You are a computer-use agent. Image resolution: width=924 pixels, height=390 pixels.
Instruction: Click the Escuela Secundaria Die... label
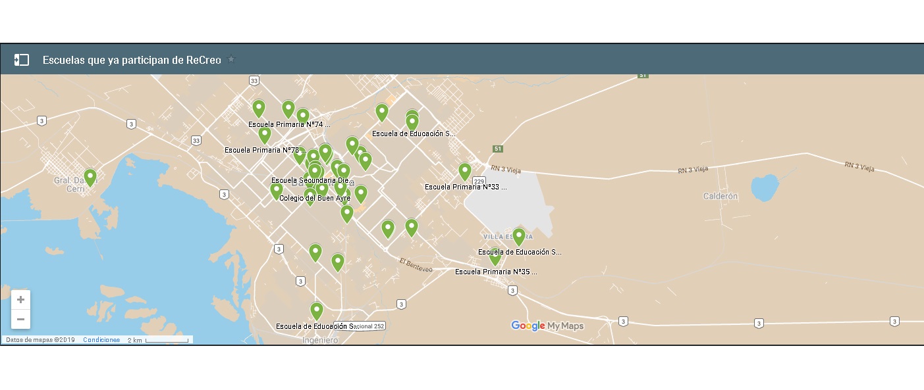310,180
